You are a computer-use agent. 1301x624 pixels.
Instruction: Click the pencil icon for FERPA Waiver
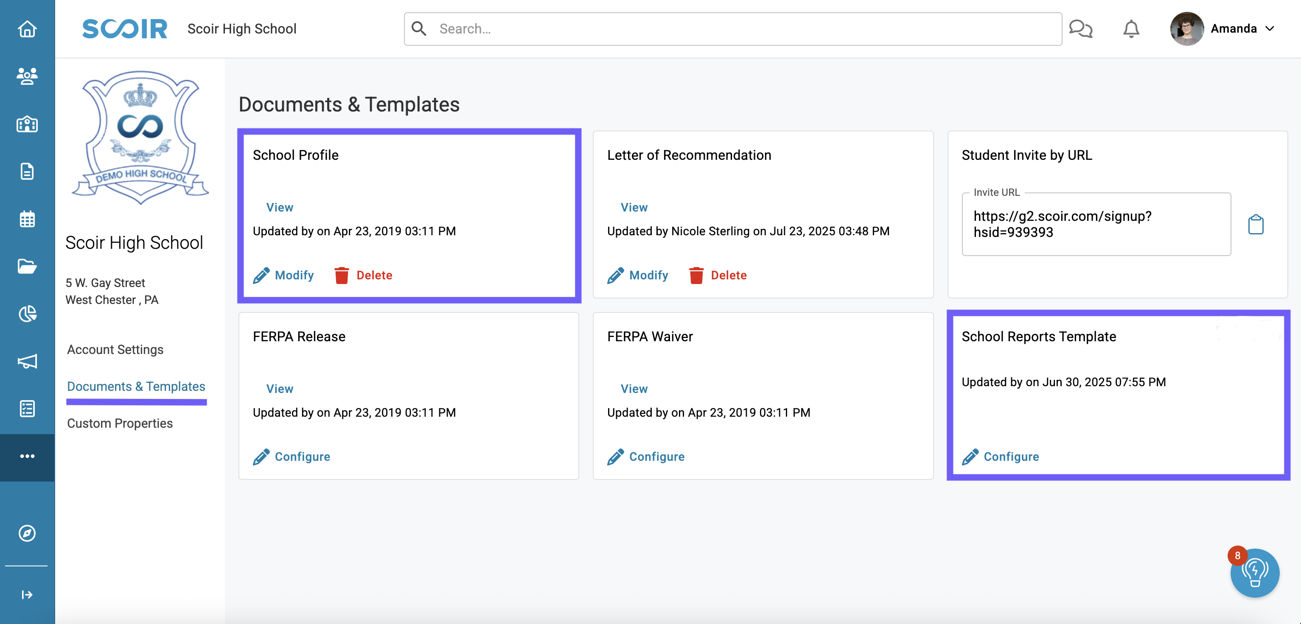click(x=616, y=457)
